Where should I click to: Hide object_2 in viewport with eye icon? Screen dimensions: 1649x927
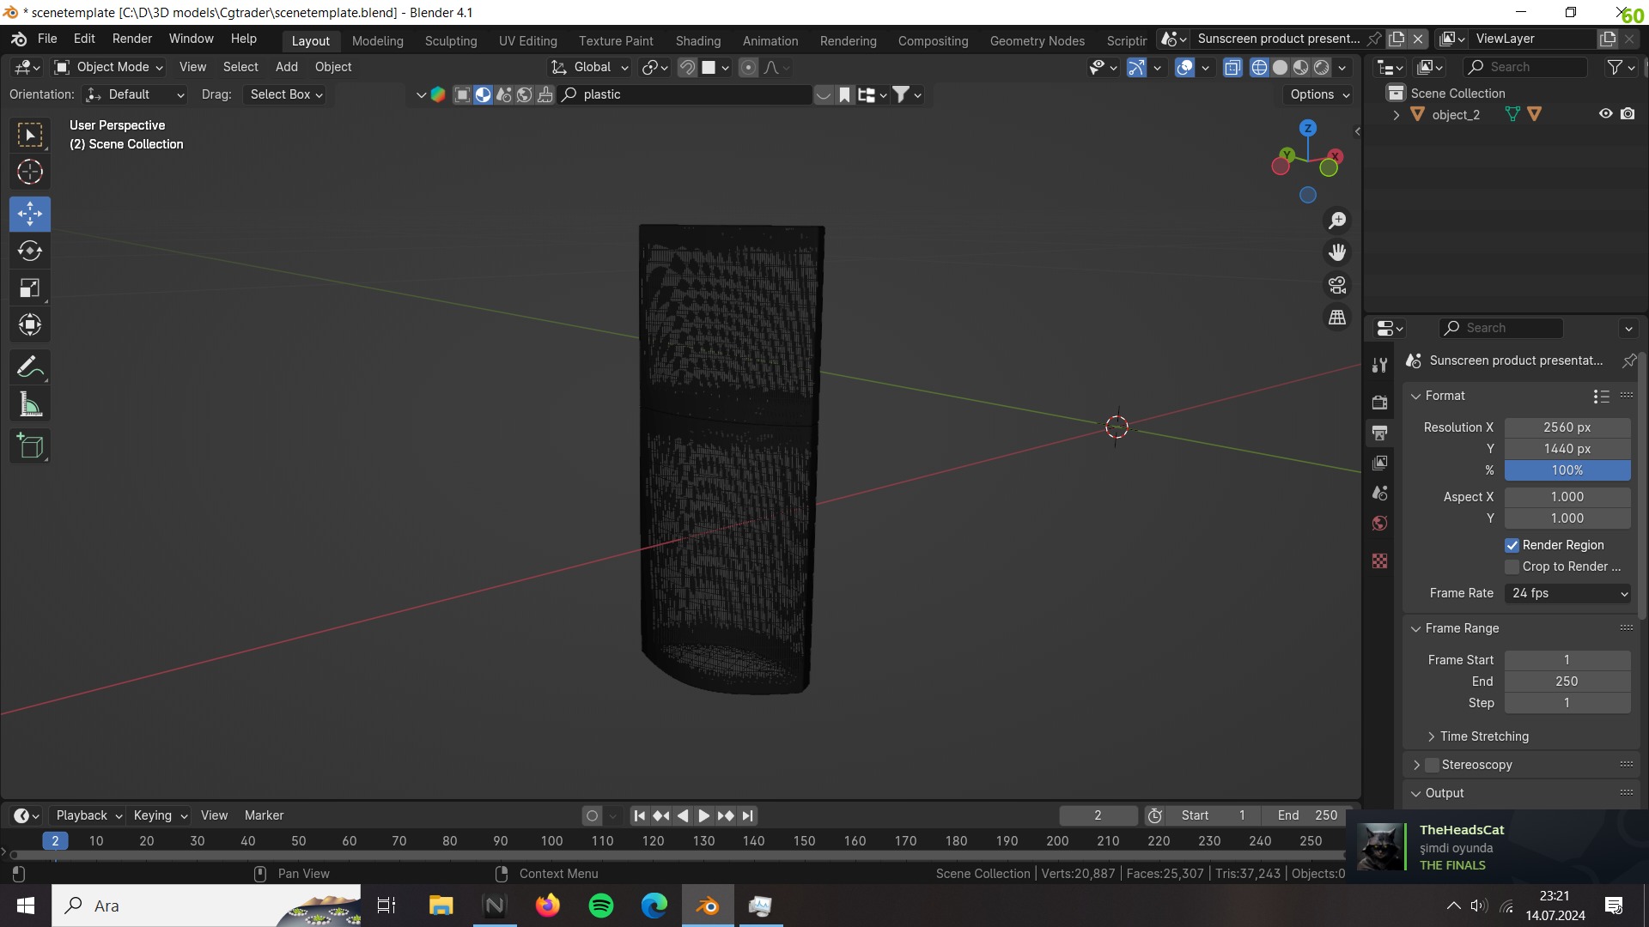click(1605, 114)
